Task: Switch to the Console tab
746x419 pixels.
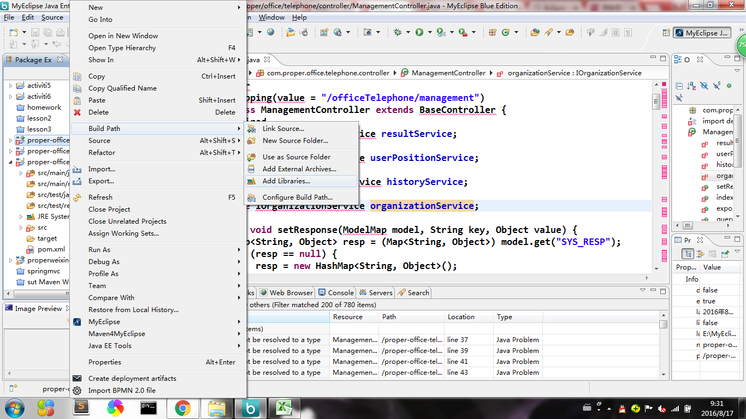Action: [x=336, y=292]
